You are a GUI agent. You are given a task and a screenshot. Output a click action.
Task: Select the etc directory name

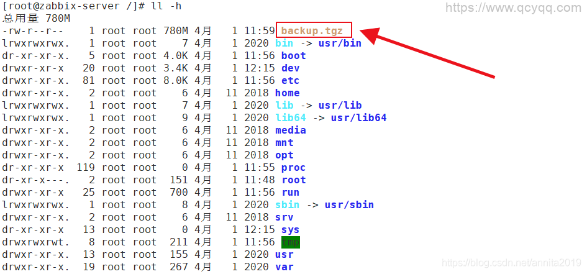[x=290, y=81]
